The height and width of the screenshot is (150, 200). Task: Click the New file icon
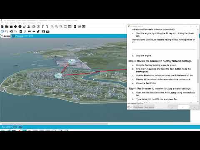tap(2, 27)
